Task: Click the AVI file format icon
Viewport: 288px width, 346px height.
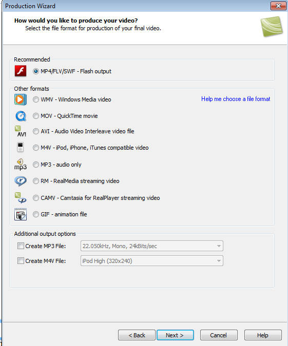Action: (x=21, y=131)
